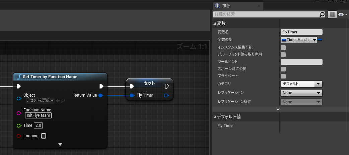Edit the FlyTimer variable name field
Image resolution: width=349 pixels, height=155 pixels.
pos(301,32)
